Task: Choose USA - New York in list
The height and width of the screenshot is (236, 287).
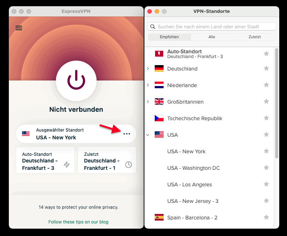Action: tap(210, 151)
